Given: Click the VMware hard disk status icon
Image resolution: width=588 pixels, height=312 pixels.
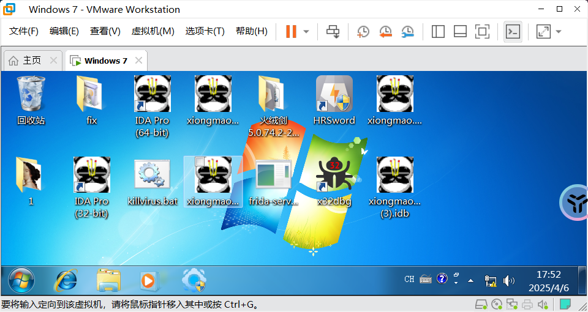Looking at the screenshot, I should [481, 304].
